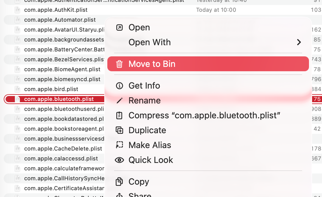Select file com.apple.CacheDelete.plist
Screen dimensions: 322x197
pos(63,149)
